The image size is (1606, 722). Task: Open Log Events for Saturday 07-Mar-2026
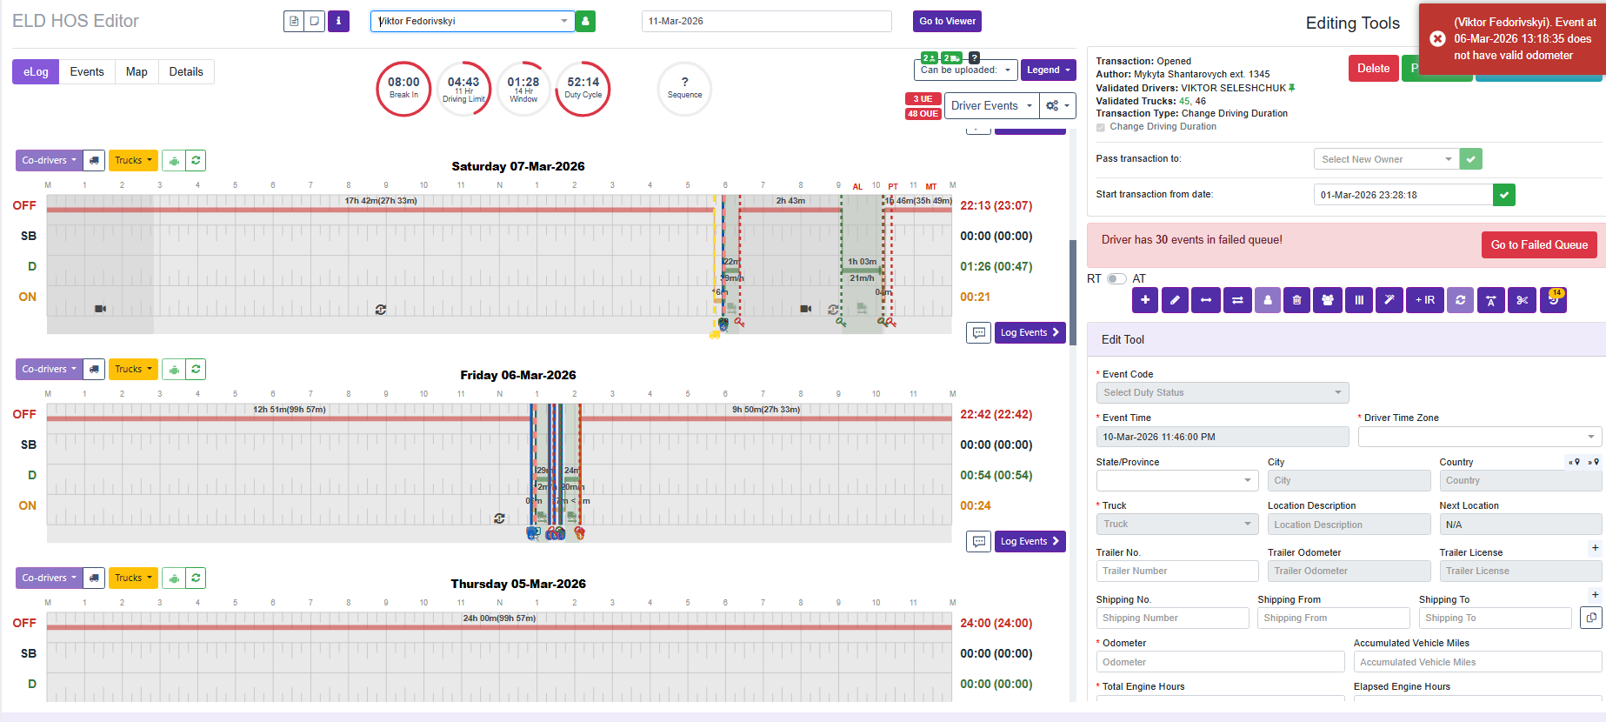1030,332
